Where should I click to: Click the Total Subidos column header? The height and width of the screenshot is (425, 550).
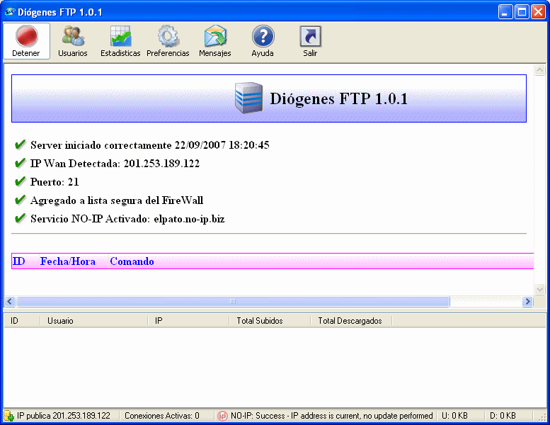(270, 321)
